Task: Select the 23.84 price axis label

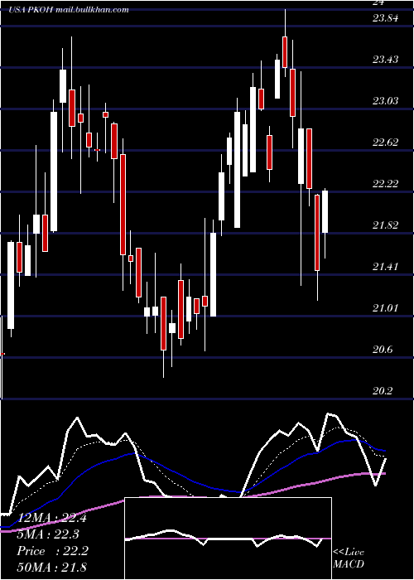Action: [x=385, y=18]
